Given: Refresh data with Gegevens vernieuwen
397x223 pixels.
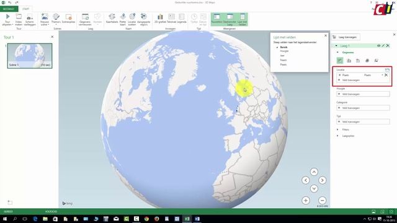Looking at the screenshot, I should pyautogui.click(x=85, y=20).
